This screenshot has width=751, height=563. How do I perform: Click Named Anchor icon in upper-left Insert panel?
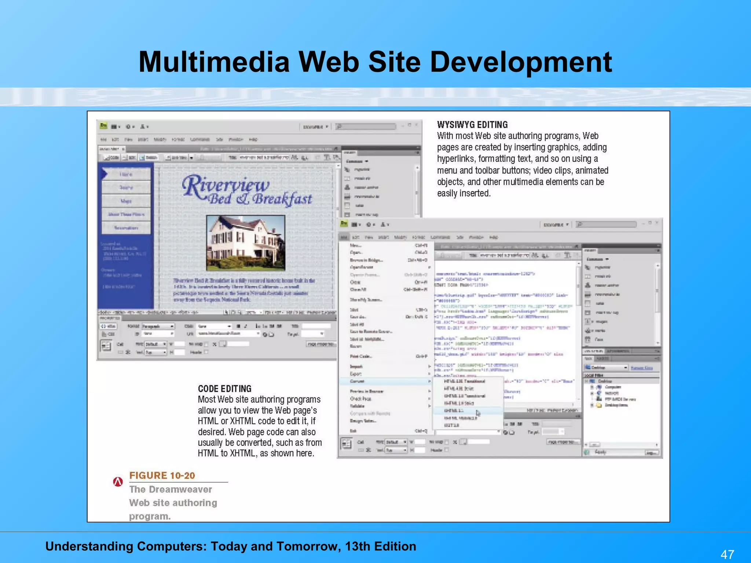[x=347, y=187]
